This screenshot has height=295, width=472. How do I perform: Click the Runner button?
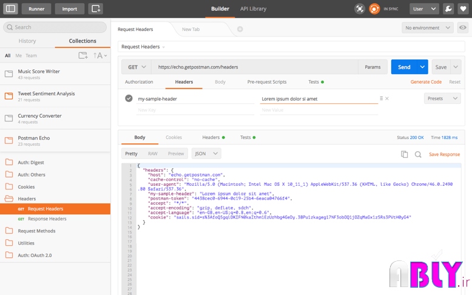(36, 8)
